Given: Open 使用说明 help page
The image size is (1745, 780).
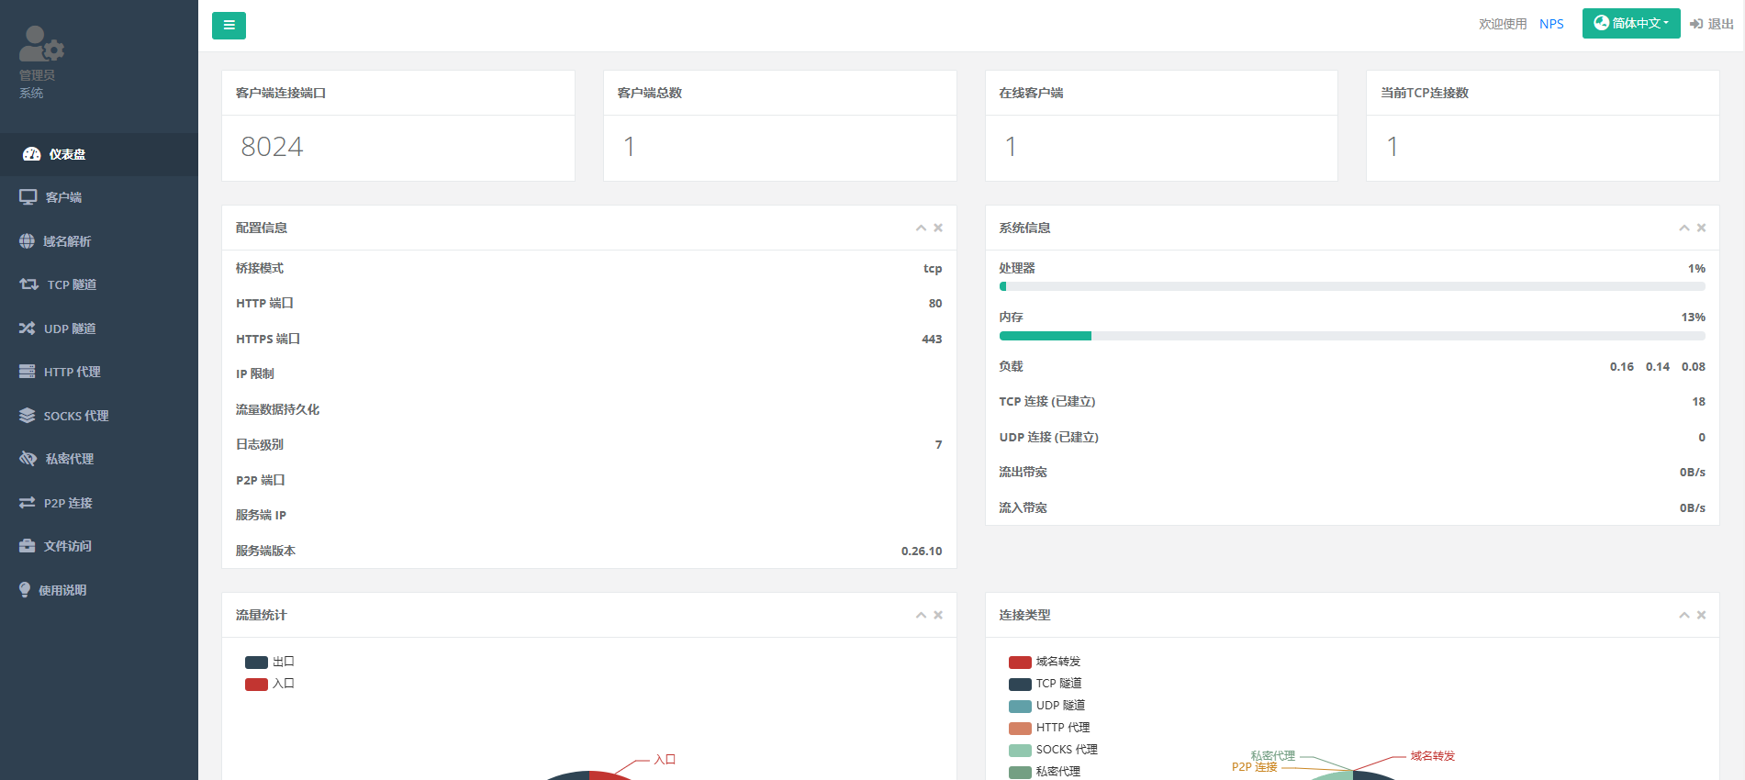Looking at the screenshot, I should tap(99, 590).
